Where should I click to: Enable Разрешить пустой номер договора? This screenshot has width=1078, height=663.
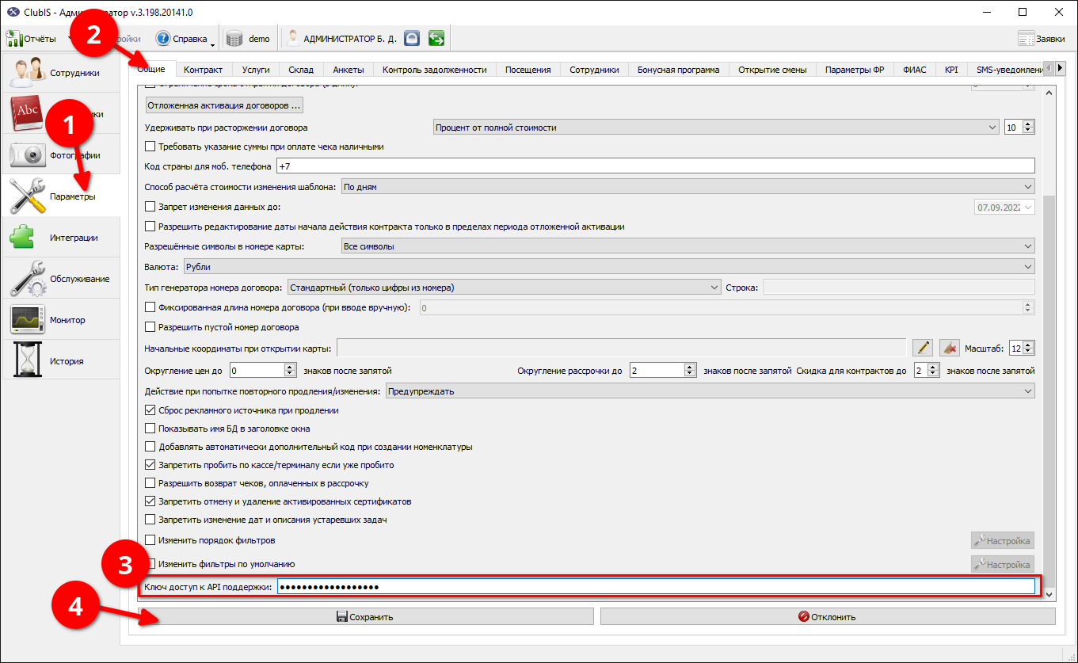point(150,327)
